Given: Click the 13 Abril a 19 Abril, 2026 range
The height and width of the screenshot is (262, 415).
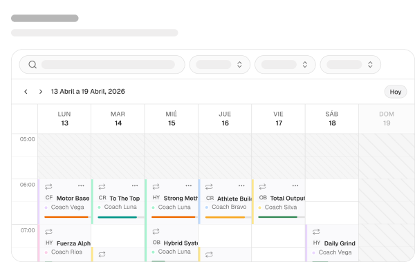Looking at the screenshot, I should point(88,92).
